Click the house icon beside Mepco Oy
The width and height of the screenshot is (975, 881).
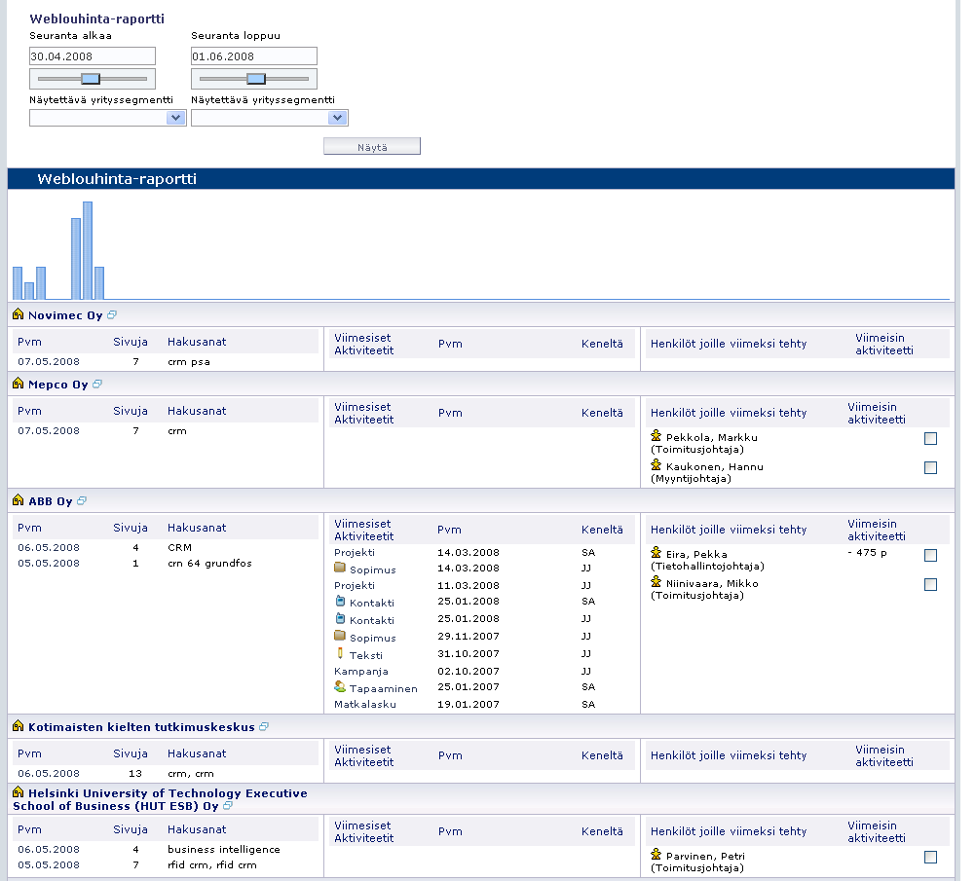19,384
